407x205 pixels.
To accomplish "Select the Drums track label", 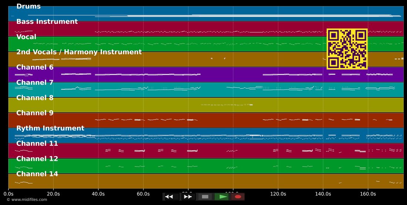I will (28, 7).
